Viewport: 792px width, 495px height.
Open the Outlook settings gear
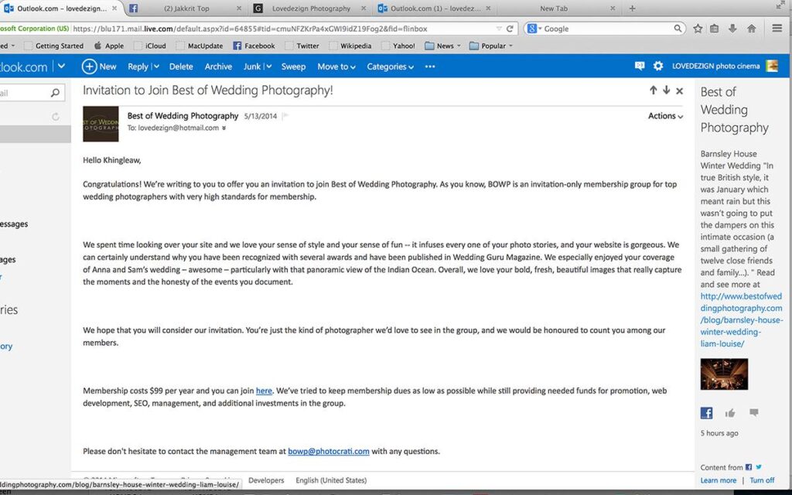point(658,67)
